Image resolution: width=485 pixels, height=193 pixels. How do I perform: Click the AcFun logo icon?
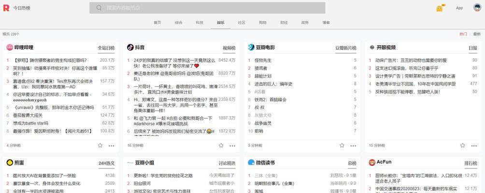click(x=372, y=163)
